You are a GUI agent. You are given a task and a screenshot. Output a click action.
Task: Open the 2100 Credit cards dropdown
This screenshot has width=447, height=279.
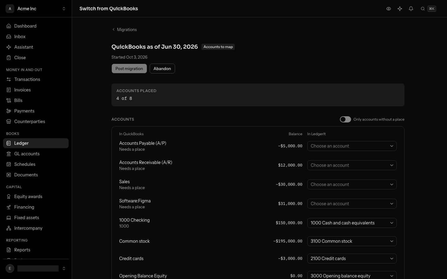352,259
